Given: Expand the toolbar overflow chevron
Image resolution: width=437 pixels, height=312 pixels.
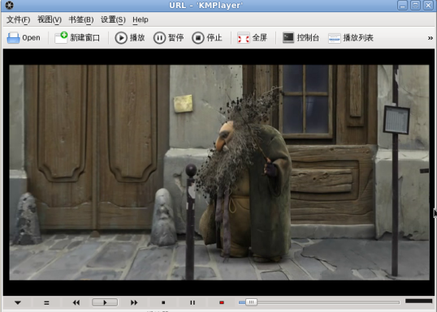Looking at the screenshot, I should click(430, 38).
